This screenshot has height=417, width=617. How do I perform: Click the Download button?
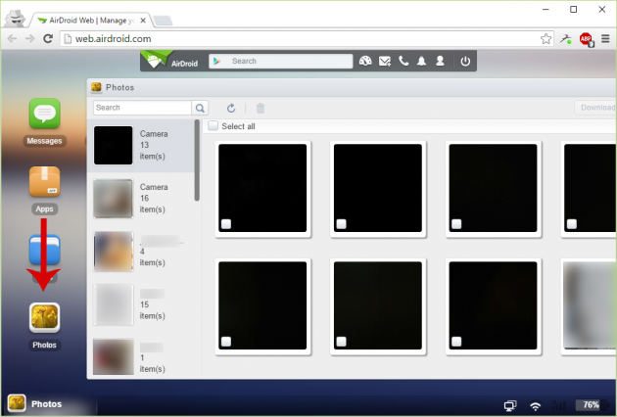tap(596, 108)
